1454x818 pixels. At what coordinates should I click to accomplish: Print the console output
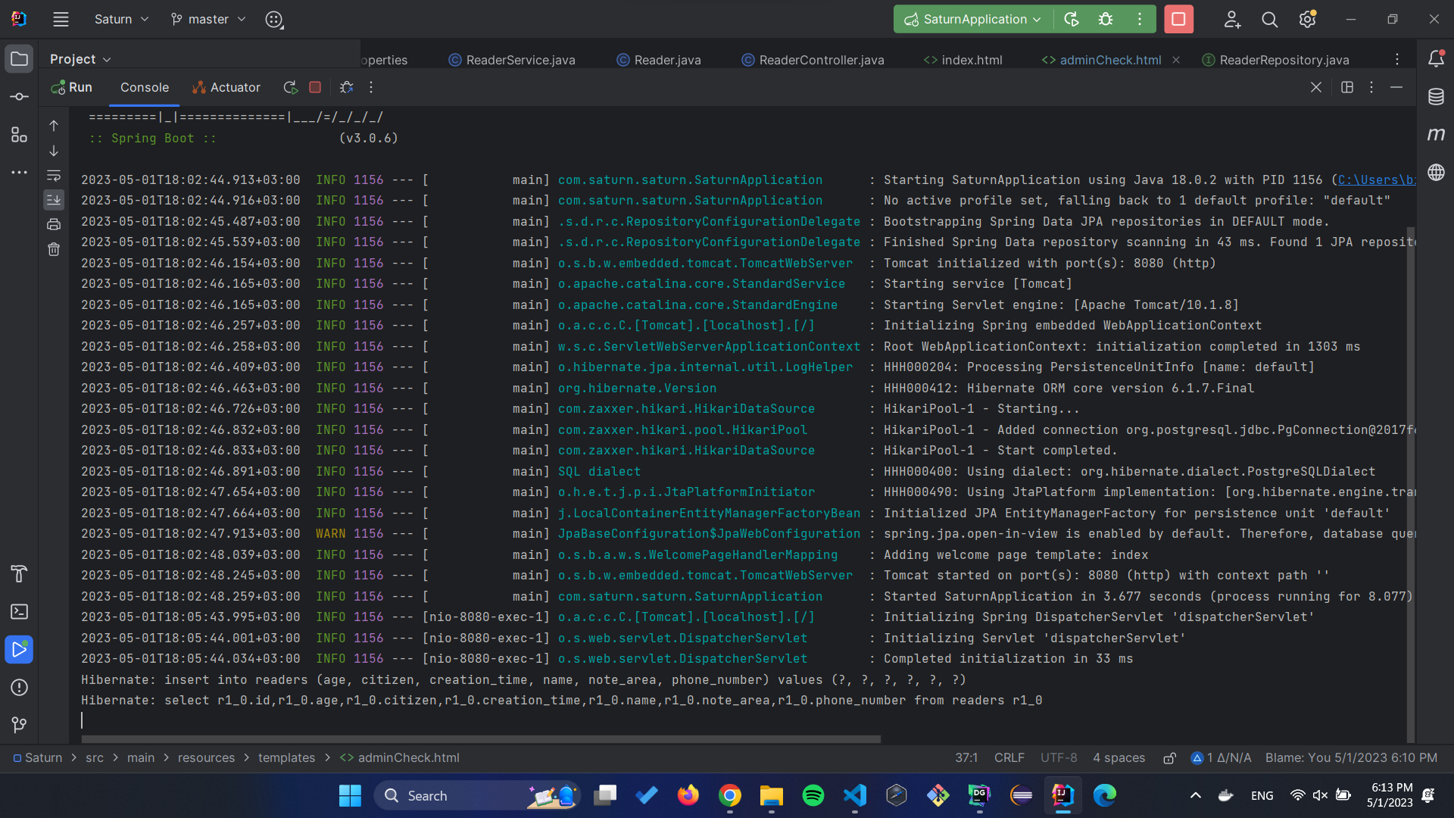[53, 224]
